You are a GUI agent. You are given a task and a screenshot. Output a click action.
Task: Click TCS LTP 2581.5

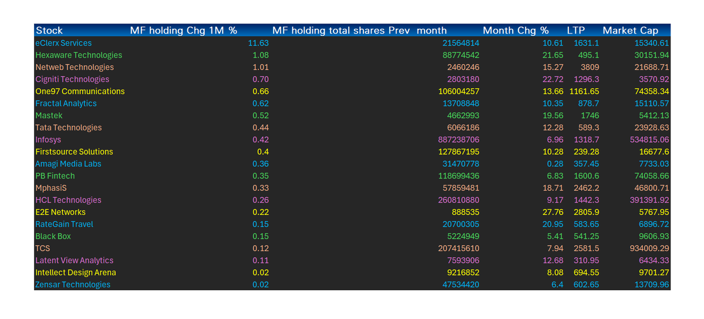tap(587, 249)
